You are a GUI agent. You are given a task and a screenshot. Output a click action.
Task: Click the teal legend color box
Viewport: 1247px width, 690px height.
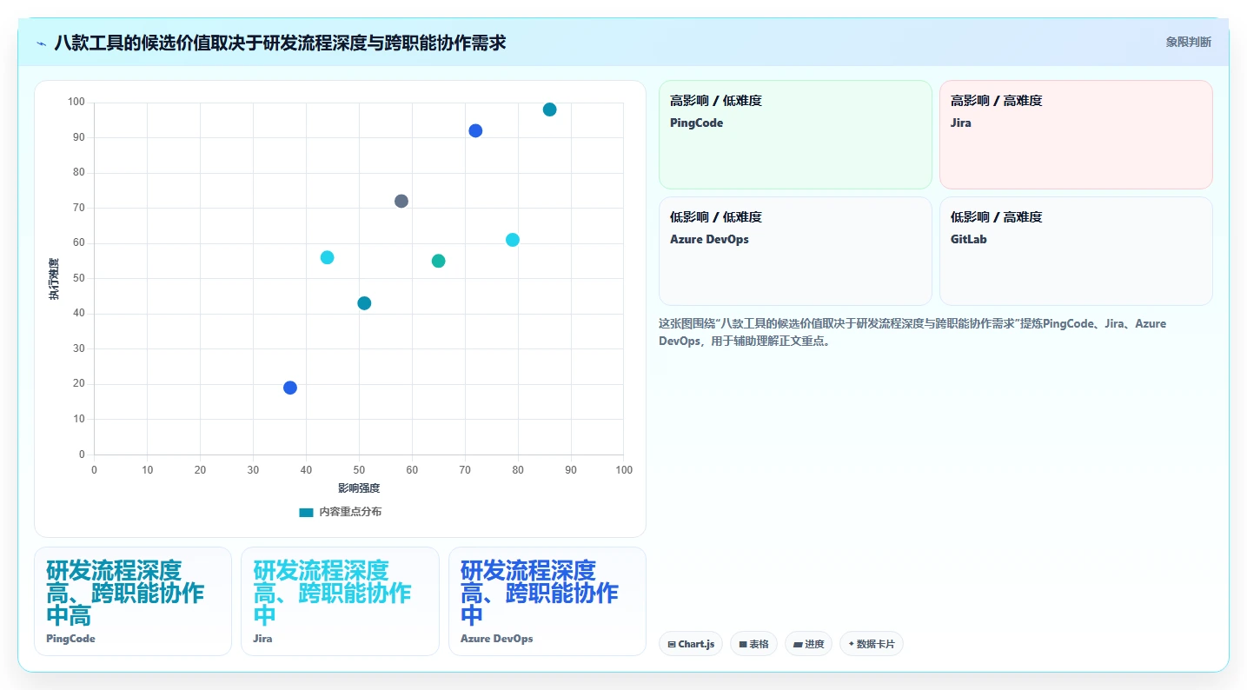(306, 513)
